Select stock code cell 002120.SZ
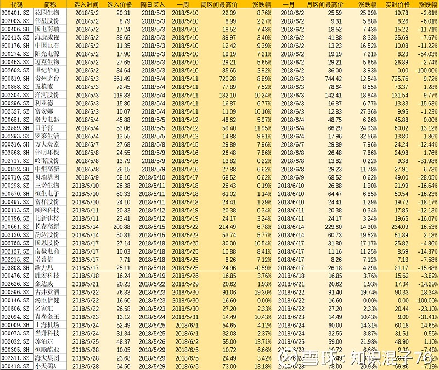The image size is (439, 370). [16, 235]
